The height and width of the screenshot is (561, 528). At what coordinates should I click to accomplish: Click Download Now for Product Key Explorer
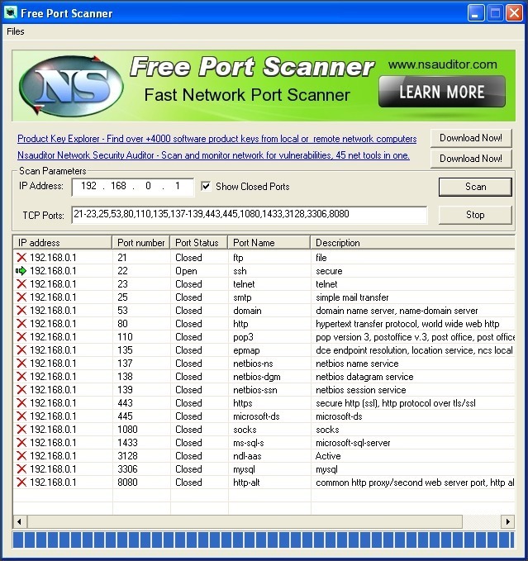471,138
